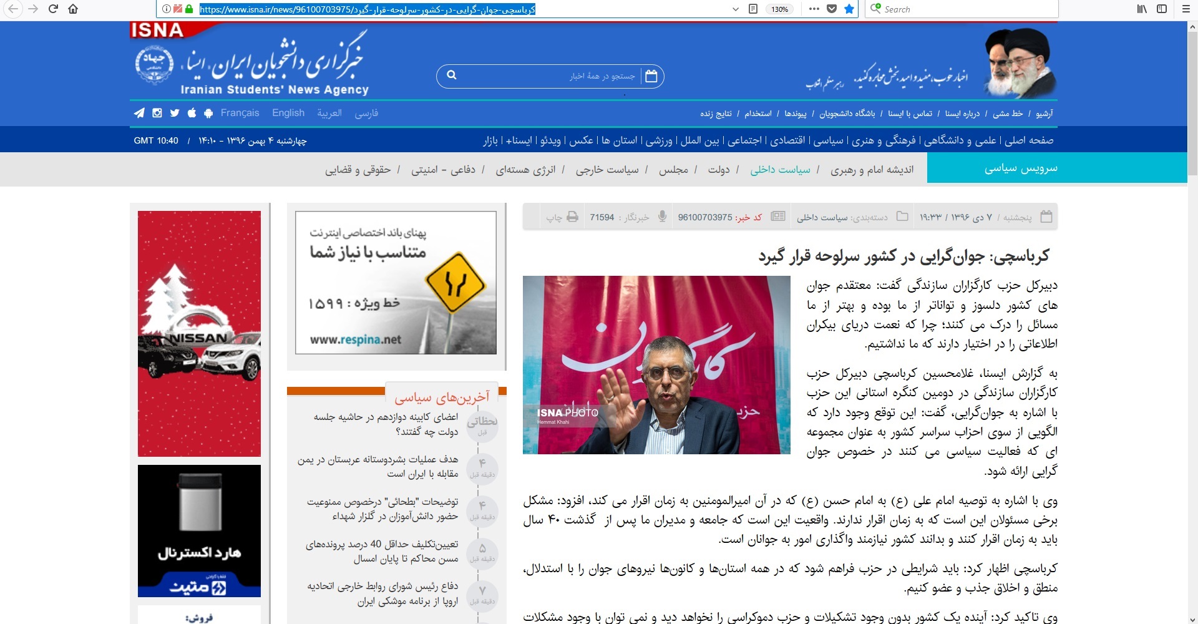The height and width of the screenshot is (624, 1198).
Task: Open the calendar archive icon beside search
Action: 651,76
